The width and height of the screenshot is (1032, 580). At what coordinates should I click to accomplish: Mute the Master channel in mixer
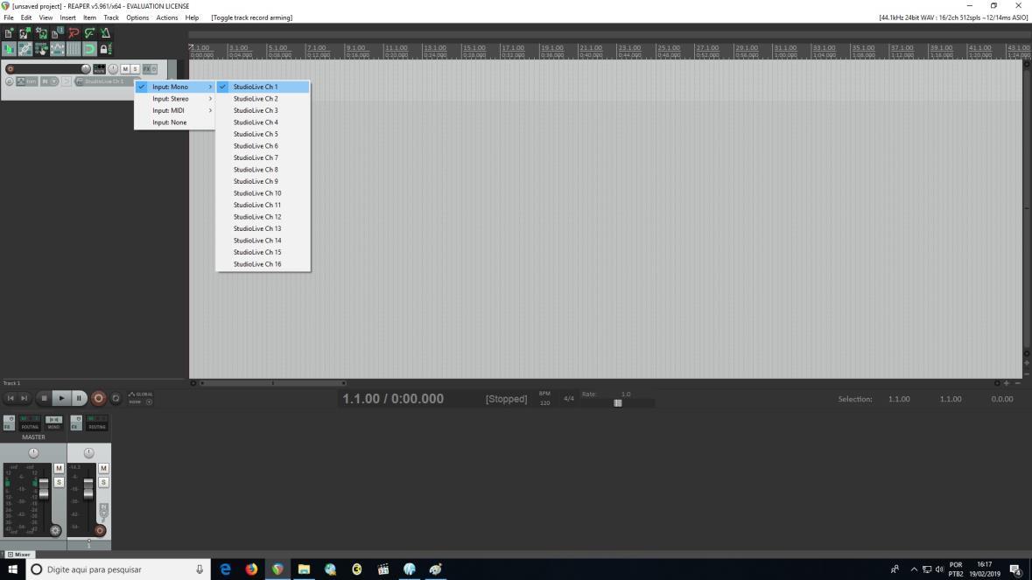pyautogui.click(x=59, y=468)
